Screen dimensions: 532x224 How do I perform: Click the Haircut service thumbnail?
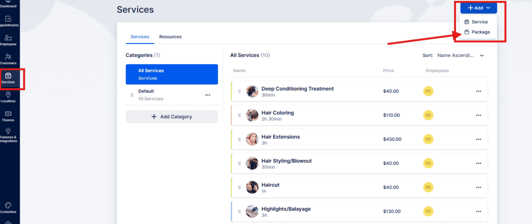252,188
